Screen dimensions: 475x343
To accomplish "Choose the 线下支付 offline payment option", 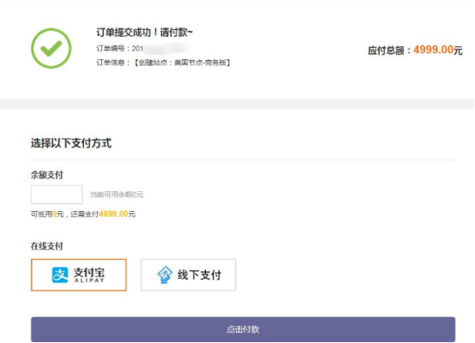I will click(188, 274).
